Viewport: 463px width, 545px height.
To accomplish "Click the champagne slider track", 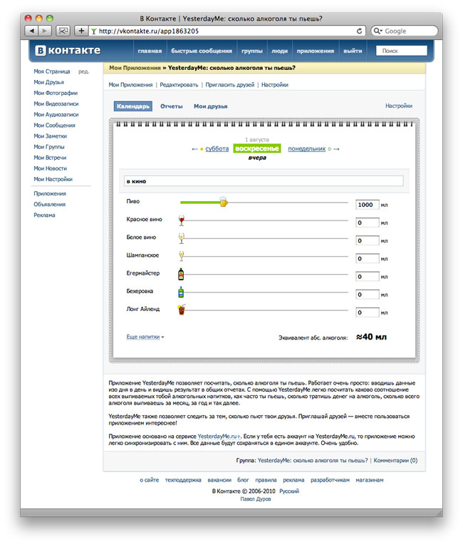I will click(266, 257).
